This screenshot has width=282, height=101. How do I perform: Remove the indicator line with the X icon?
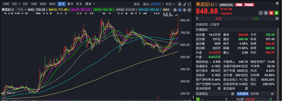189,10
